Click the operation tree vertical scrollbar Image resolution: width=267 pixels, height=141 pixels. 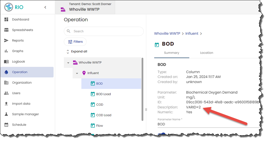[x=143, y=90]
